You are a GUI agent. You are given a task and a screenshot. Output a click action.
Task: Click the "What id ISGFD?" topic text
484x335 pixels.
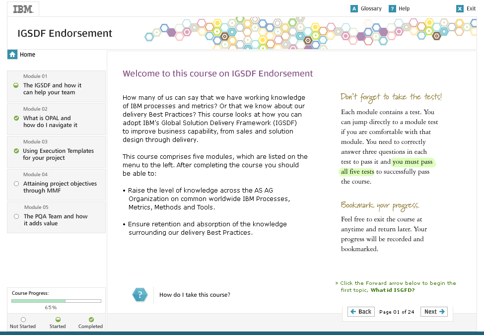(x=393, y=290)
